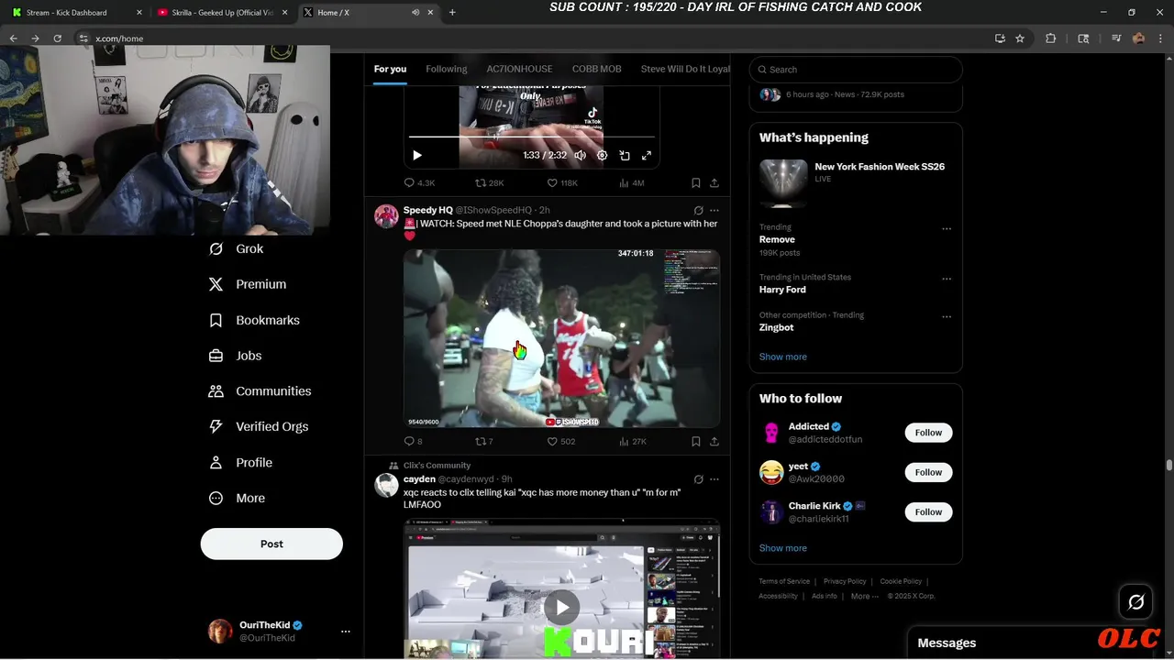
Task: Open a new Chrome tab
Action: point(452,12)
